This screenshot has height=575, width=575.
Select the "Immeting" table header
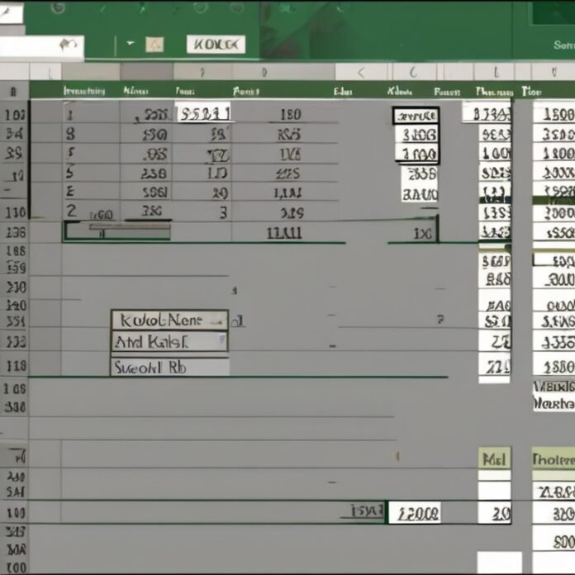(84, 91)
